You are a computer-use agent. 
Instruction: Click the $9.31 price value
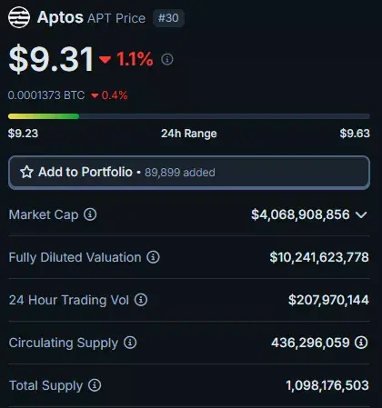coord(51,59)
